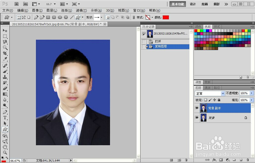This screenshot has height=163, width=255.
Task: Select the Move tool
Action: [x=5, y=30]
